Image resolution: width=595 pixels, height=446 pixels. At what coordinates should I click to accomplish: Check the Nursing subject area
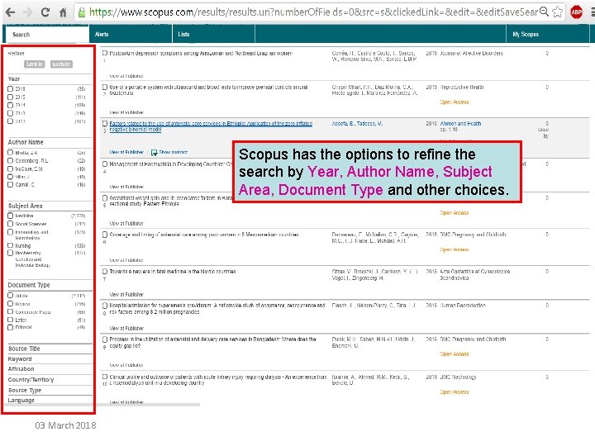(11, 246)
